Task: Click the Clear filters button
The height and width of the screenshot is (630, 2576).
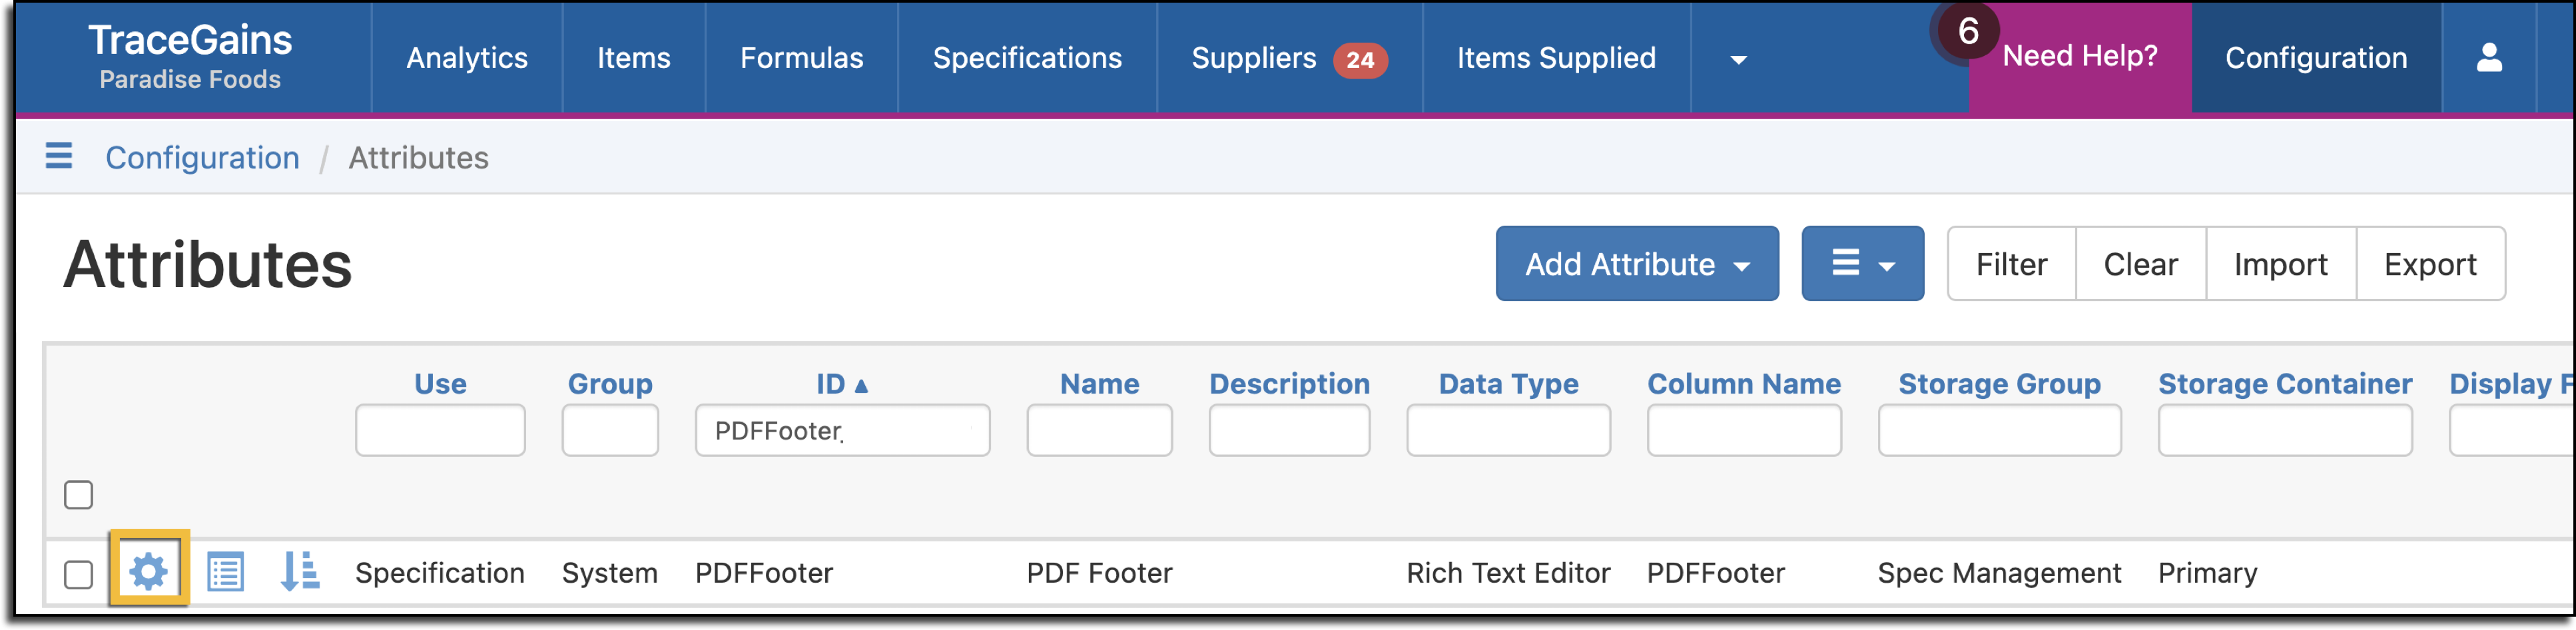Action: [x=2140, y=264]
